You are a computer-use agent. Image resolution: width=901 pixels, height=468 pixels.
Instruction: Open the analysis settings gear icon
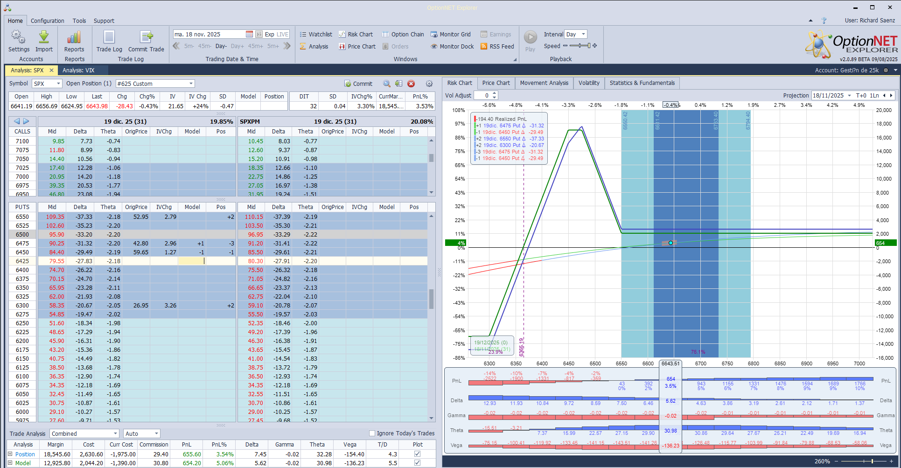(x=429, y=84)
